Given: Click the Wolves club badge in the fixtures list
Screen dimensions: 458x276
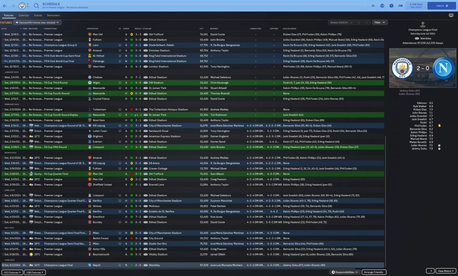Looking at the screenshot, I should (x=89, y=206).
